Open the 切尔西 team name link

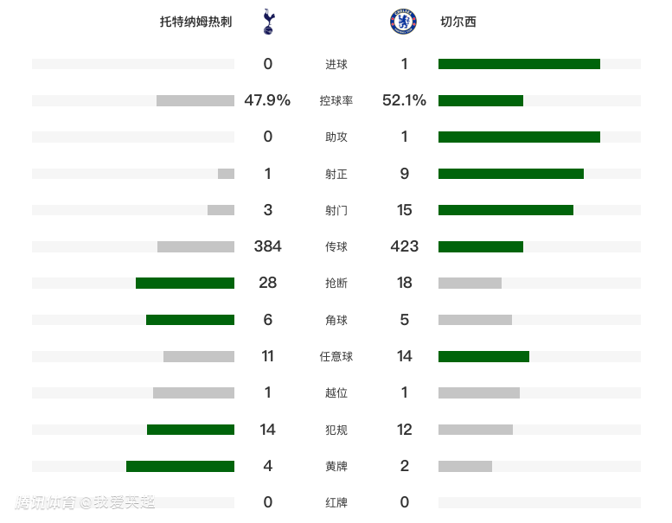tap(458, 22)
